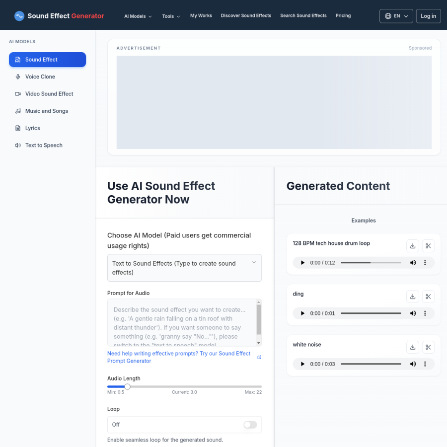Select Video Sound Effect model

point(47,94)
